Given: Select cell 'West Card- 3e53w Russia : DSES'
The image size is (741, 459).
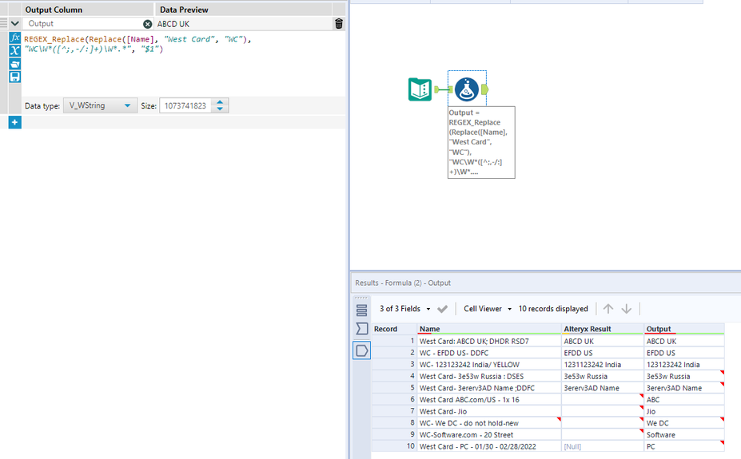Looking at the screenshot, I should click(x=488, y=377).
